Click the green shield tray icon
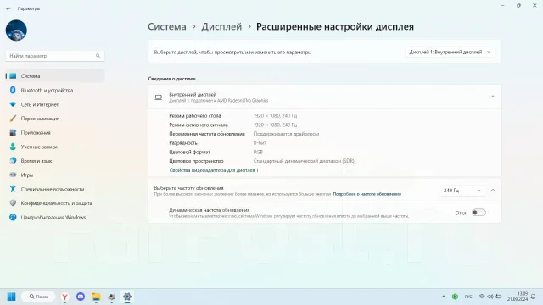 [x=455, y=297]
